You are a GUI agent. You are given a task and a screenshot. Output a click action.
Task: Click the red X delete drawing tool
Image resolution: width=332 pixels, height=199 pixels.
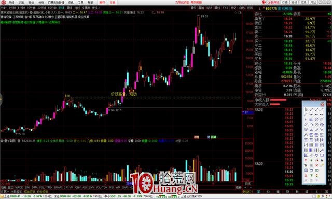click(x=316, y=165)
